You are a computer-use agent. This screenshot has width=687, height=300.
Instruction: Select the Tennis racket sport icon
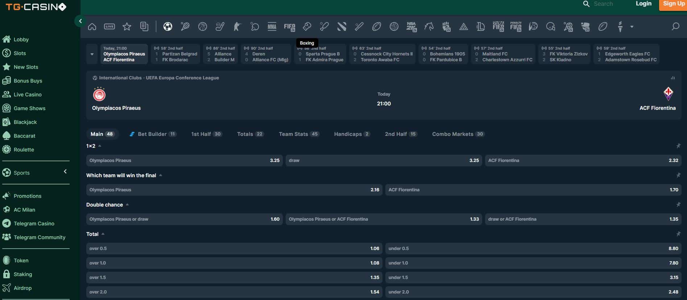tap(185, 26)
